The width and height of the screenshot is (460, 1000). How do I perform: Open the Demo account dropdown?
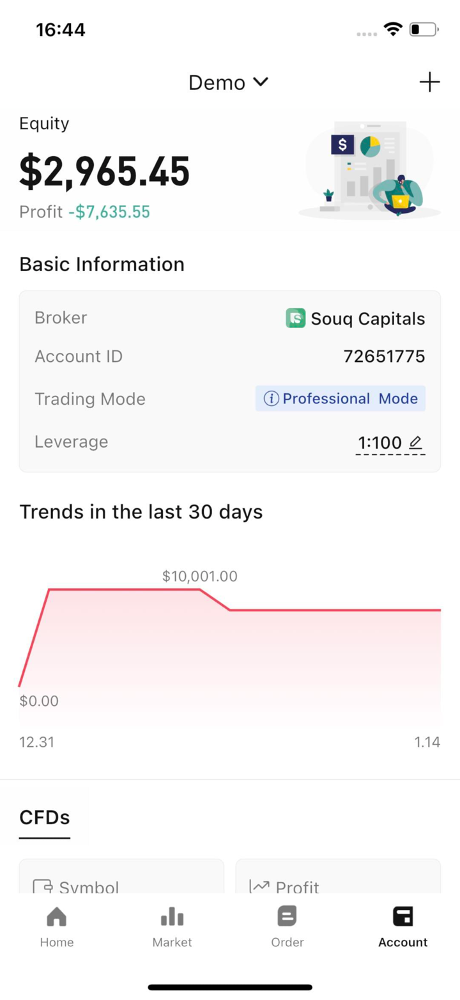coord(228,82)
